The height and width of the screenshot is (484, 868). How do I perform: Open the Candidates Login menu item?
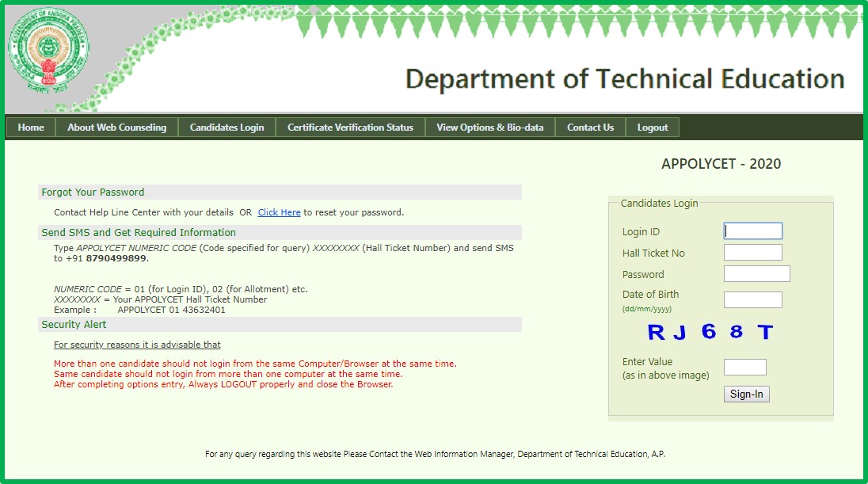tap(227, 127)
